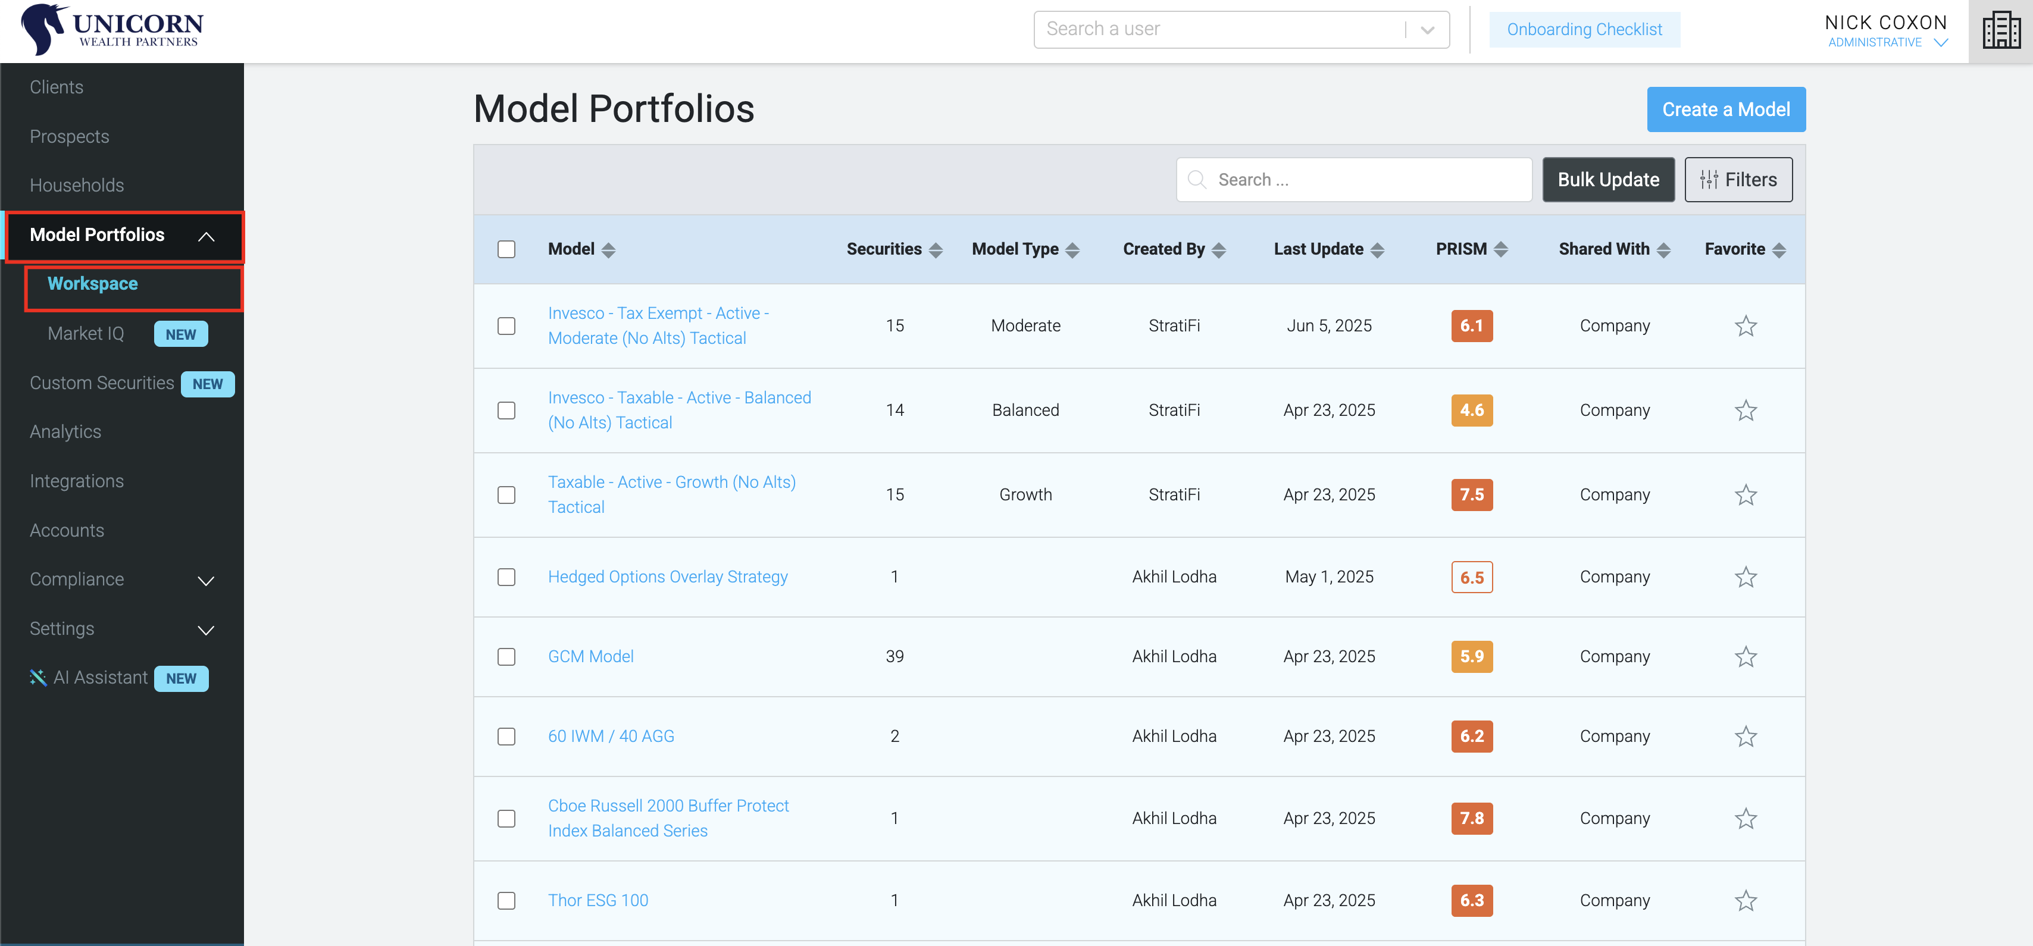Open the Search a user dropdown arrow
The width and height of the screenshot is (2033, 946).
coord(1427,30)
